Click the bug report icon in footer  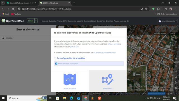168,93
